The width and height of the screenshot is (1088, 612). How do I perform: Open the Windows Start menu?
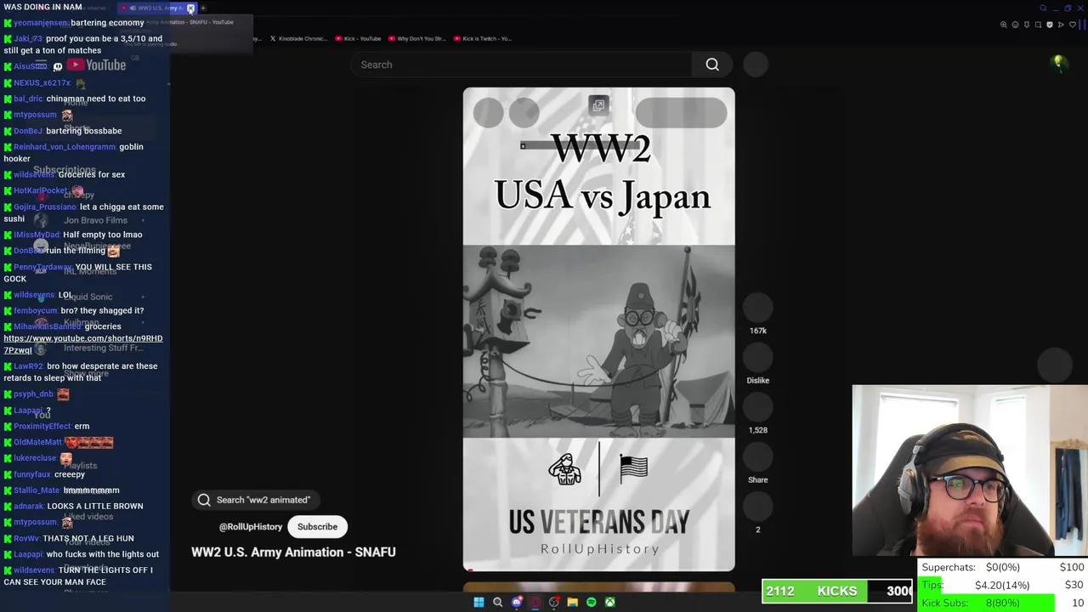pos(479,603)
